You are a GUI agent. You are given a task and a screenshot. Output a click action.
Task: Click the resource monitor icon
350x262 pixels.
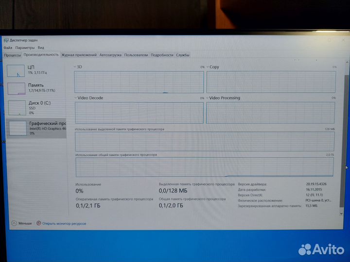[x=38, y=223]
